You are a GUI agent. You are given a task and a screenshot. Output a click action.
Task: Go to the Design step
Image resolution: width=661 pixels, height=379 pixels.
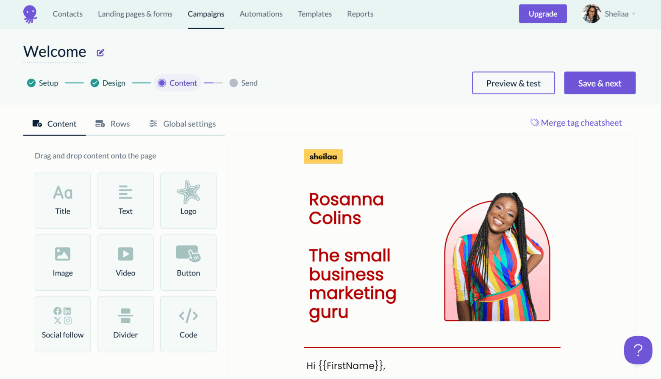point(108,83)
